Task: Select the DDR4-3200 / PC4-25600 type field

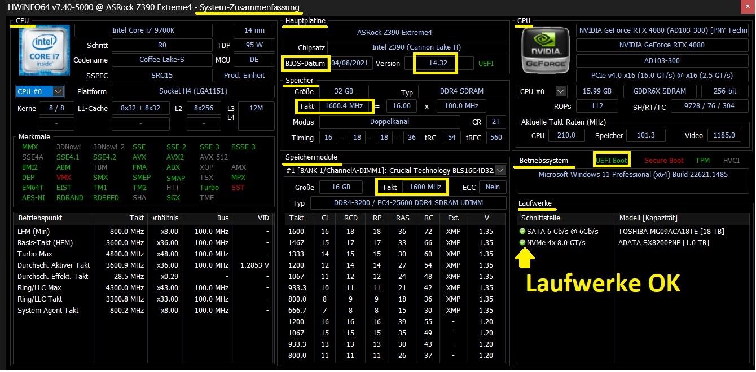Action: pos(408,203)
